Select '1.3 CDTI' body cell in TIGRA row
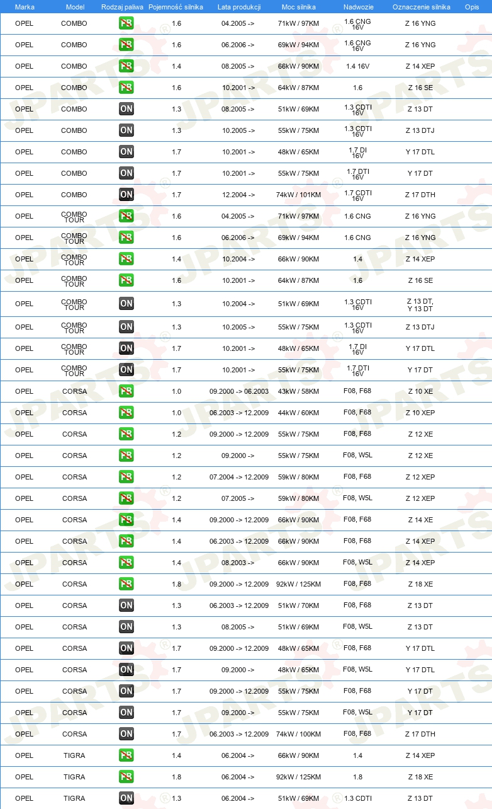 (x=358, y=798)
